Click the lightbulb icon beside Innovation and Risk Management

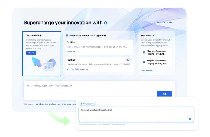tap(67, 35)
